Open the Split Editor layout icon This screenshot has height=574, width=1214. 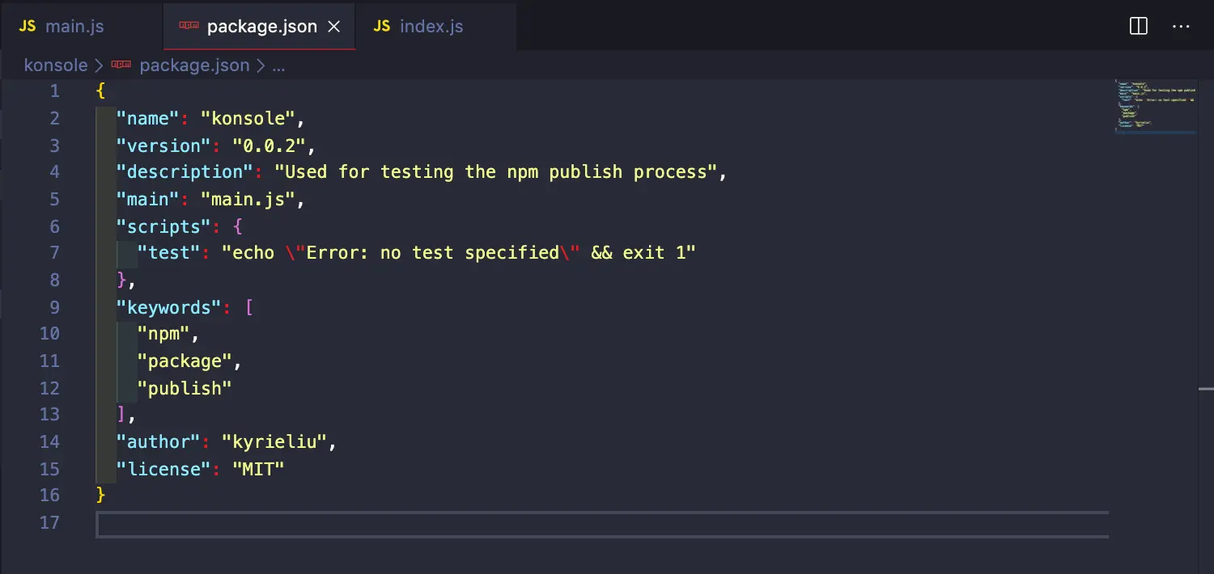pyautogui.click(x=1138, y=26)
